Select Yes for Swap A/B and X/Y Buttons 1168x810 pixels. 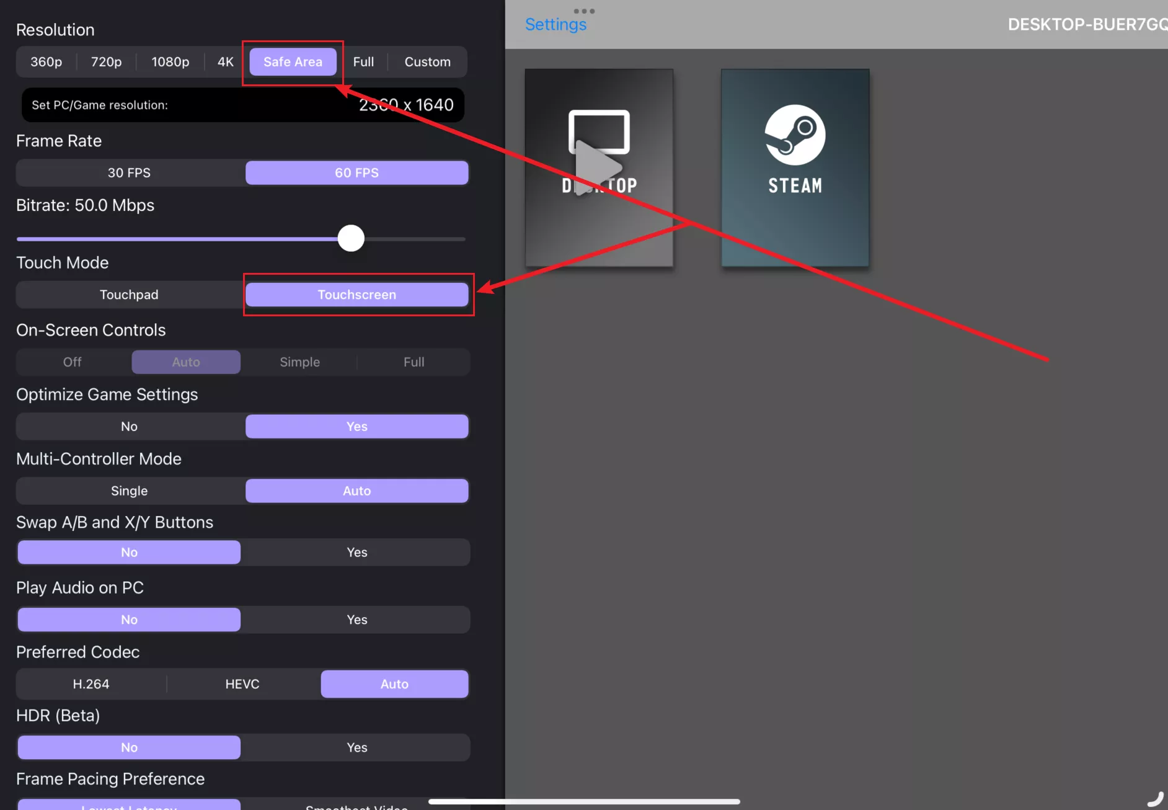click(x=357, y=553)
